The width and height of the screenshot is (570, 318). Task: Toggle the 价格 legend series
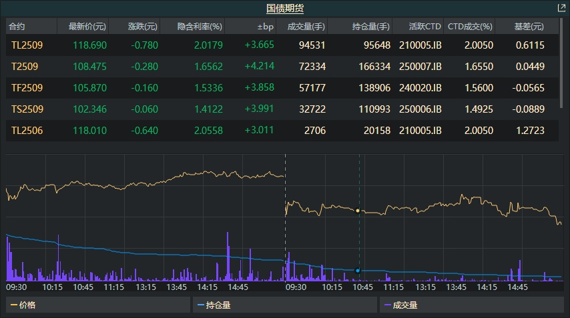pos(23,305)
